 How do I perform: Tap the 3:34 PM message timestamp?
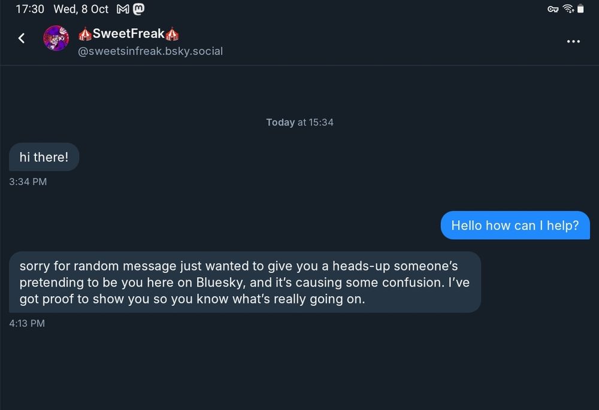[x=28, y=182]
